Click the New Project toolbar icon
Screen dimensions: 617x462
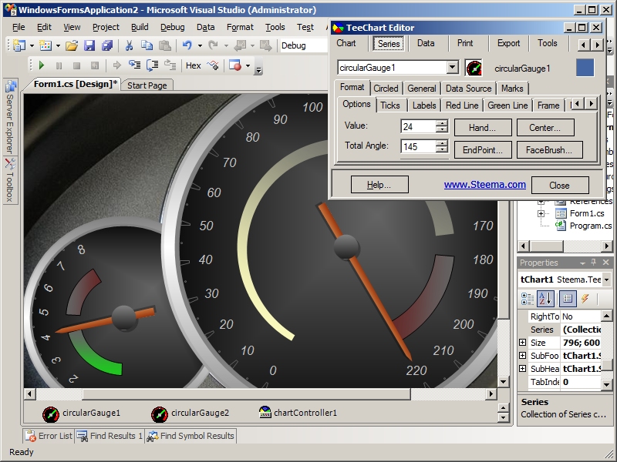[19, 46]
